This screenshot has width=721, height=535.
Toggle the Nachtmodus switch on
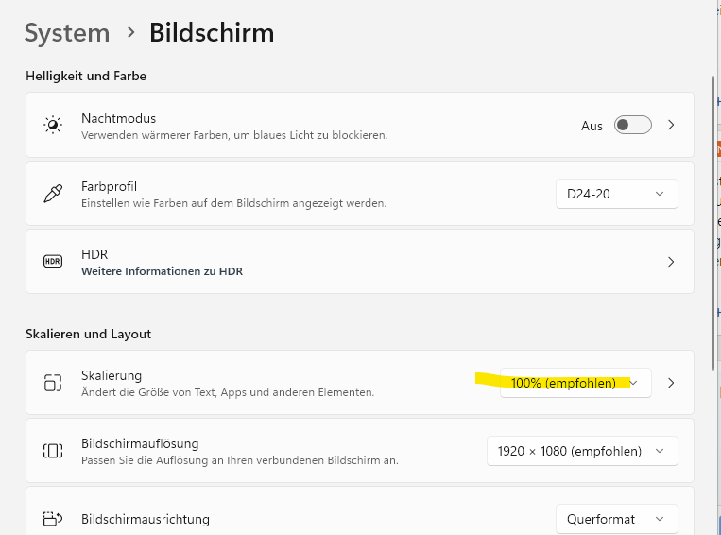(632, 125)
